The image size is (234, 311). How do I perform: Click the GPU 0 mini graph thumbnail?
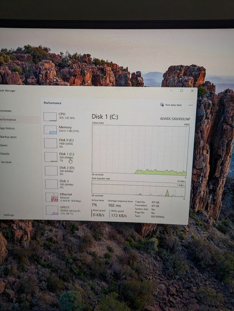[x=52, y=210]
